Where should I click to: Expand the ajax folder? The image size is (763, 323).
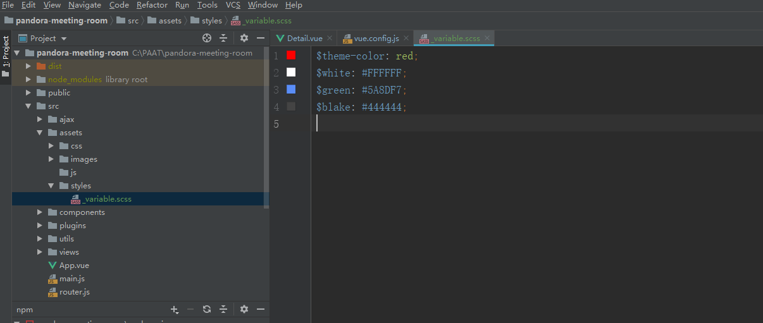coord(39,119)
